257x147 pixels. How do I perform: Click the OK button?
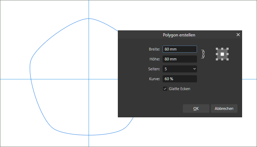click(x=196, y=108)
